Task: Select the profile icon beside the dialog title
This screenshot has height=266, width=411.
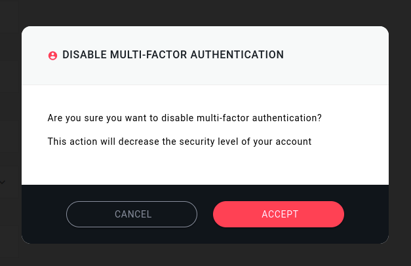Action: click(x=53, y=56)
